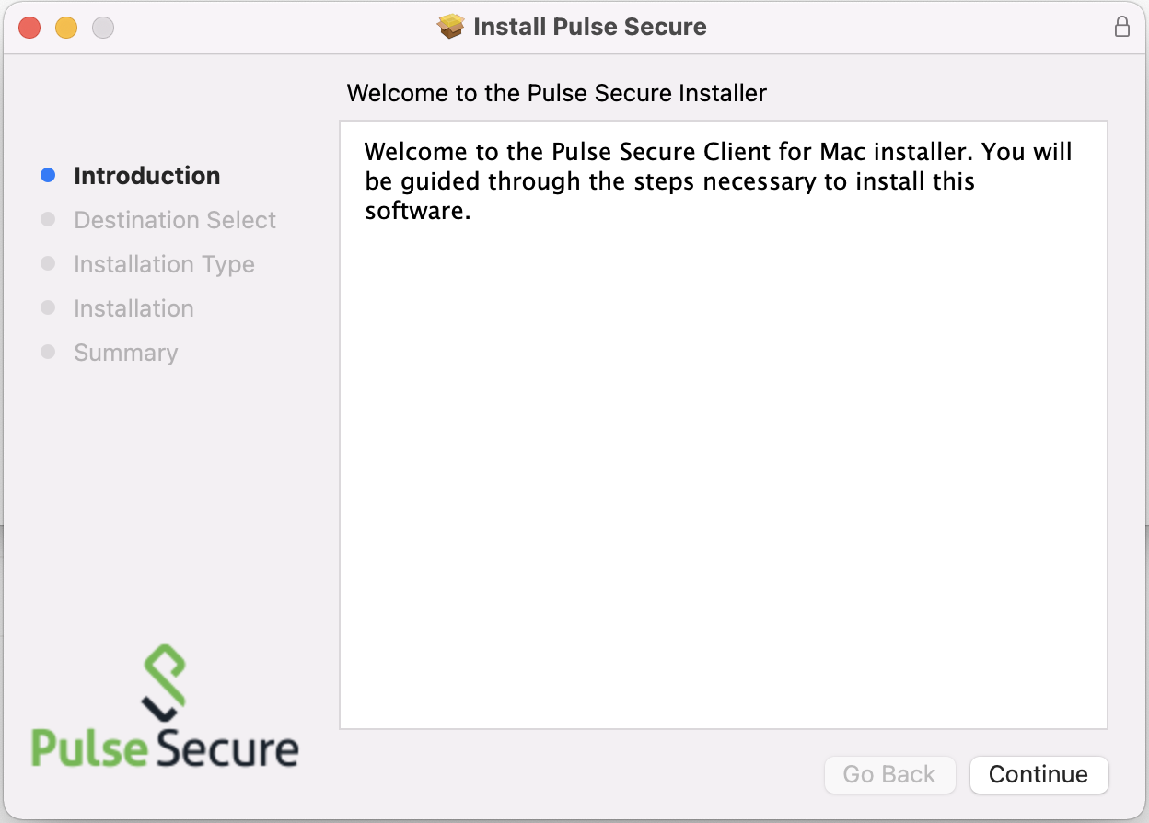Click the gray bullet beside Installation Type
This screenshot has width=1149, height=823.
(49, 264)
